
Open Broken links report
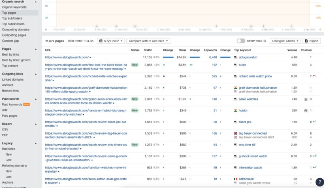tap(11, 91)
